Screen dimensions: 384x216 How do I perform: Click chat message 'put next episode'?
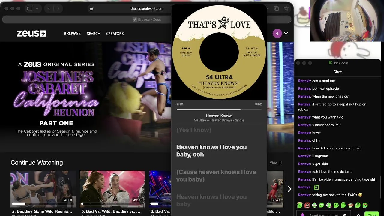click(x=325, y=89)
